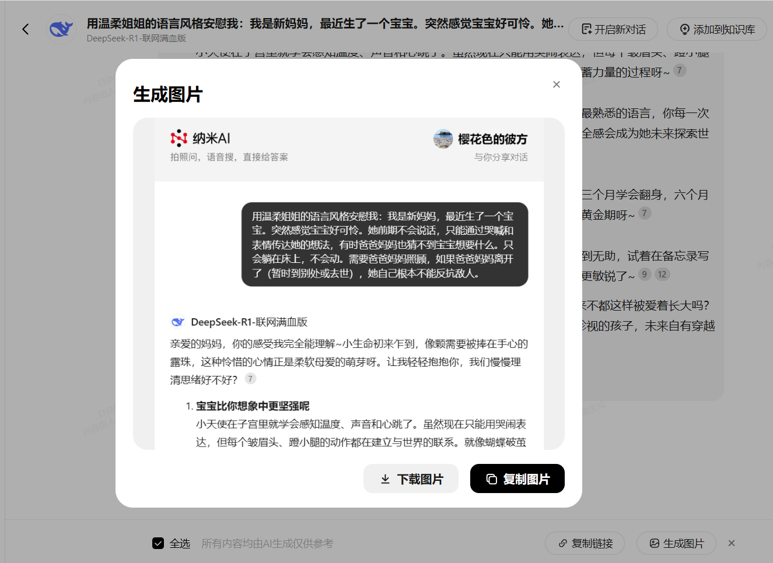Viewport: 773px width, 563px height.
Task: Click the lightbulb icon in 添加到知识库
Action: [685, 29]
